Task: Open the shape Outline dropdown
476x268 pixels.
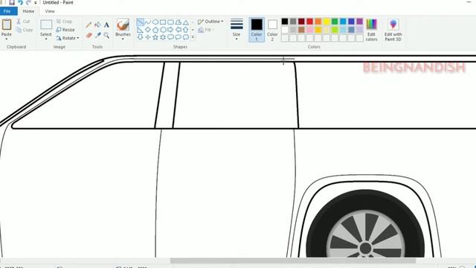Action: click(210, 22)
